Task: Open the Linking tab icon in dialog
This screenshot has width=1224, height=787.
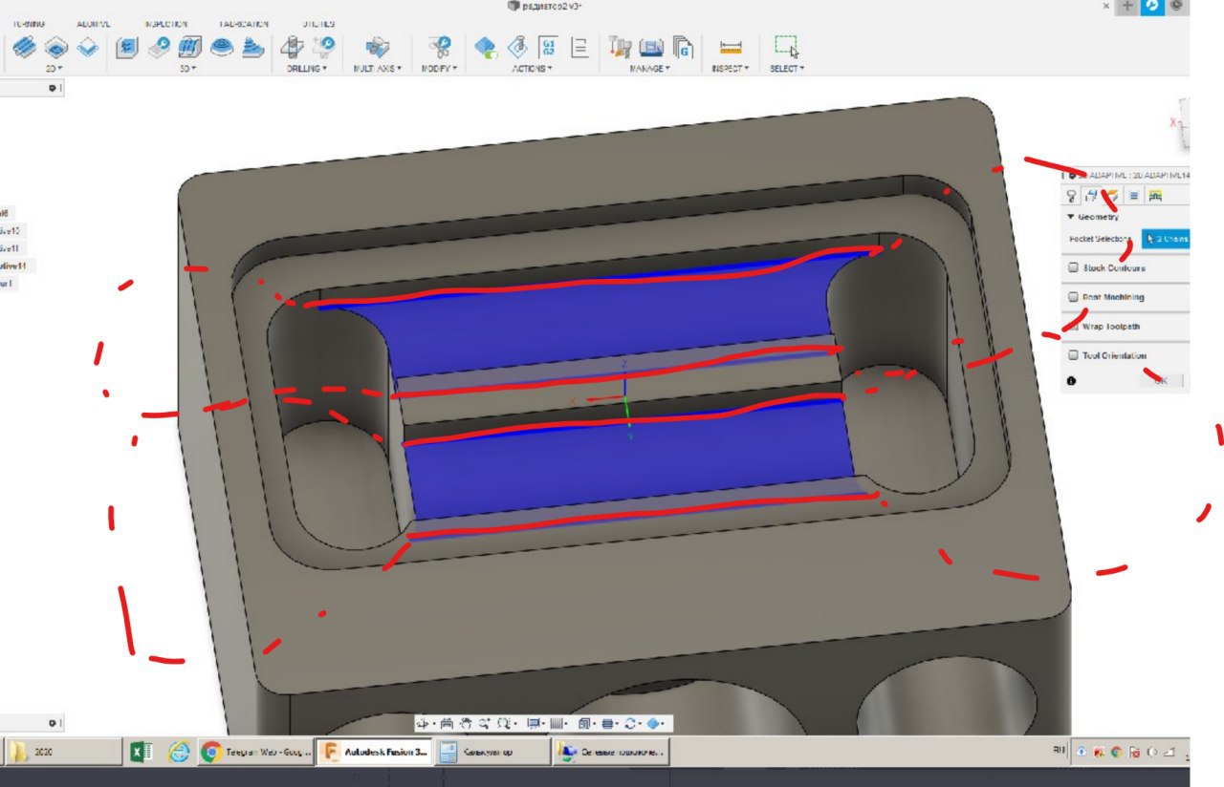Action: pos(1155,196)
